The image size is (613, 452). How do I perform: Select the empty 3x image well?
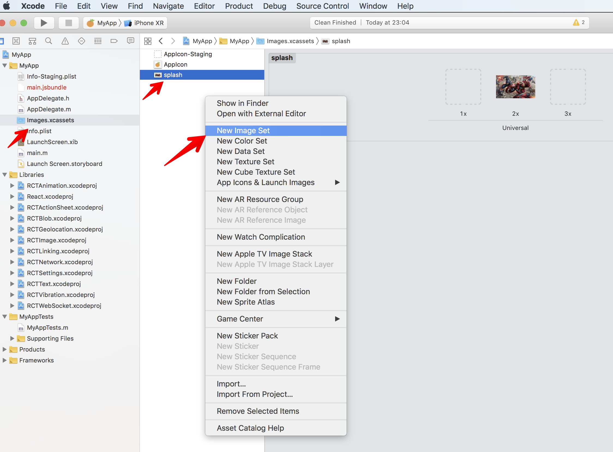pyautogui.click(x=568, y=87)
